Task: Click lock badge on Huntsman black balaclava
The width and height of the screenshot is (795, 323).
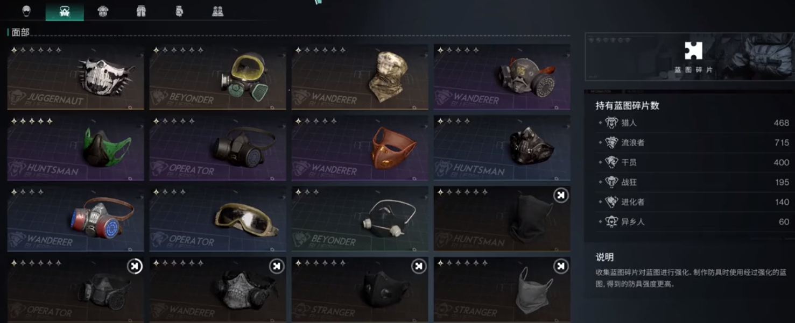Action: (x=561, y=195)
